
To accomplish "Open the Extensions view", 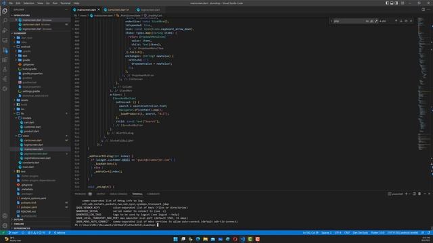I will click(x=5, y=60).
